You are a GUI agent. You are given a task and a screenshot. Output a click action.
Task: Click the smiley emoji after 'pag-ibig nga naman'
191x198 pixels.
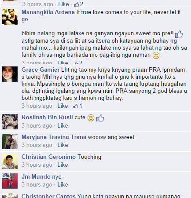point(156,55)
